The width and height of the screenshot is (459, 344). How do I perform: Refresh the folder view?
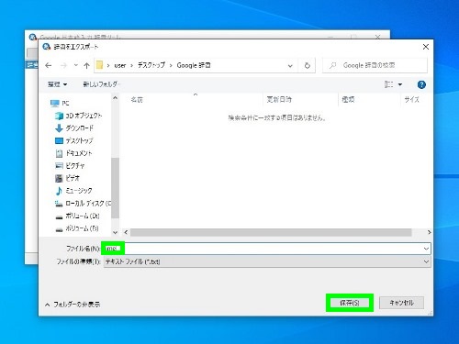point(307,65)
